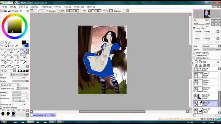
Task: Swap foreground and background colors
Action: (x=28, y=41)
